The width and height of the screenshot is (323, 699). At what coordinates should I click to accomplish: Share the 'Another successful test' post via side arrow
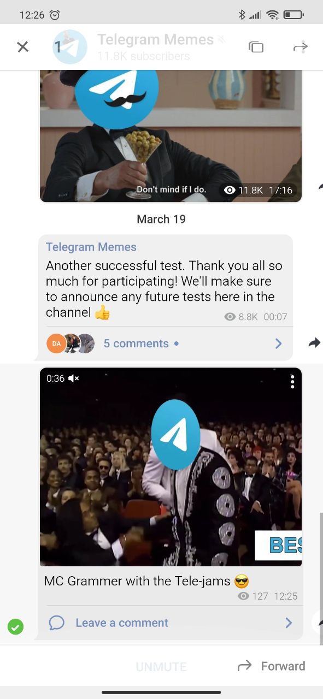tap(314, 343)
